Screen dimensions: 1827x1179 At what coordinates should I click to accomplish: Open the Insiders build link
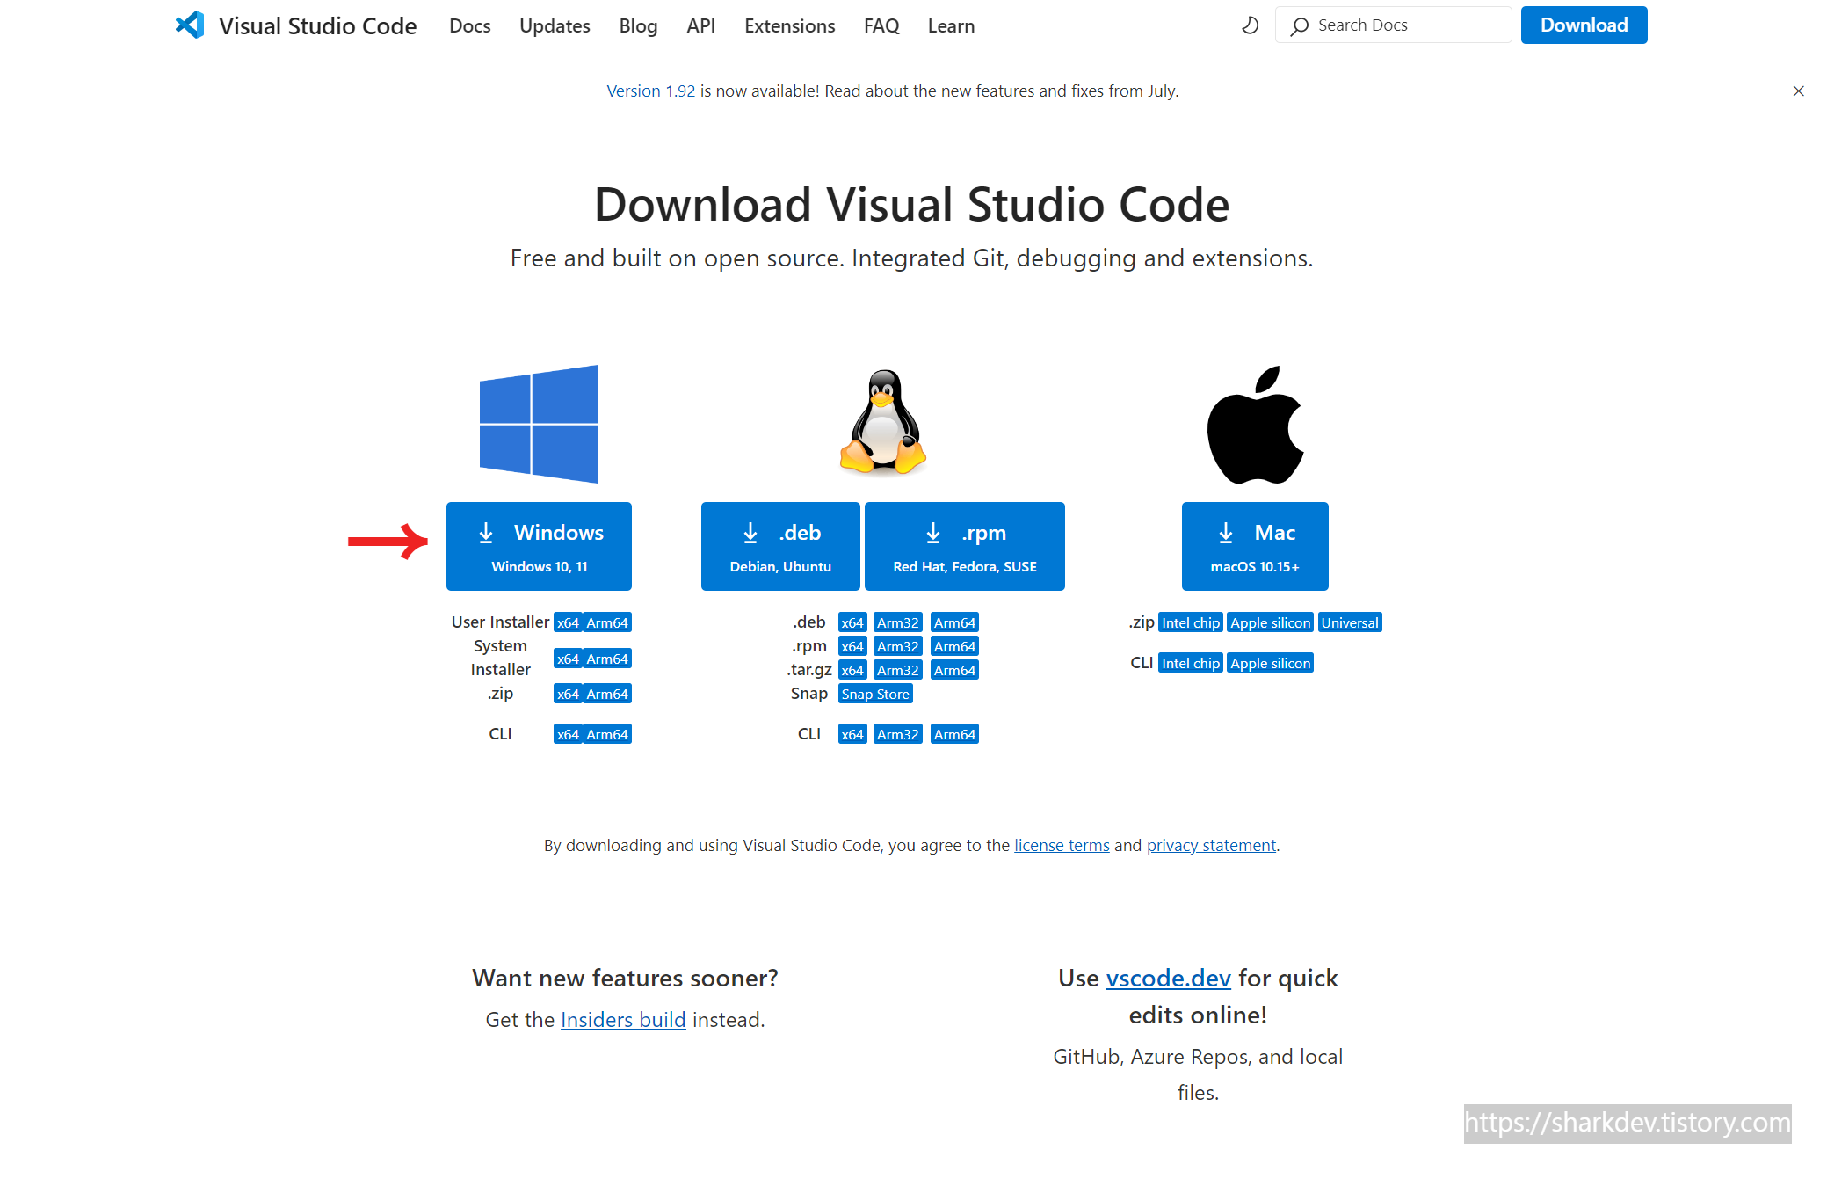[x=622, y=1019]
